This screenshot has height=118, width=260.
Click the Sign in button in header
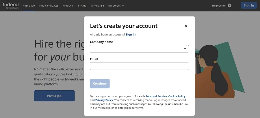tap(249, 5)
